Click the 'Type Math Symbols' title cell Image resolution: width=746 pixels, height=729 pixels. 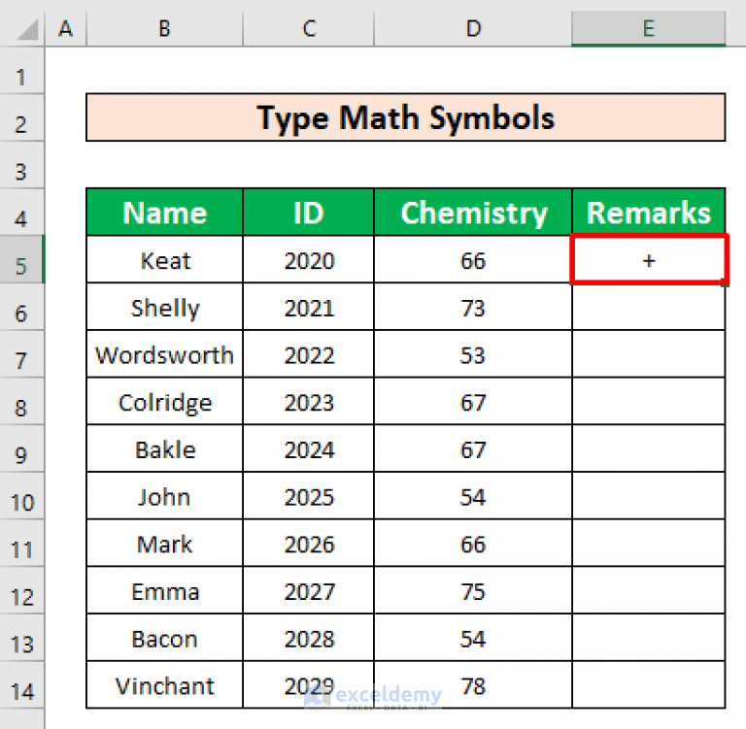(x=406, y=117)
